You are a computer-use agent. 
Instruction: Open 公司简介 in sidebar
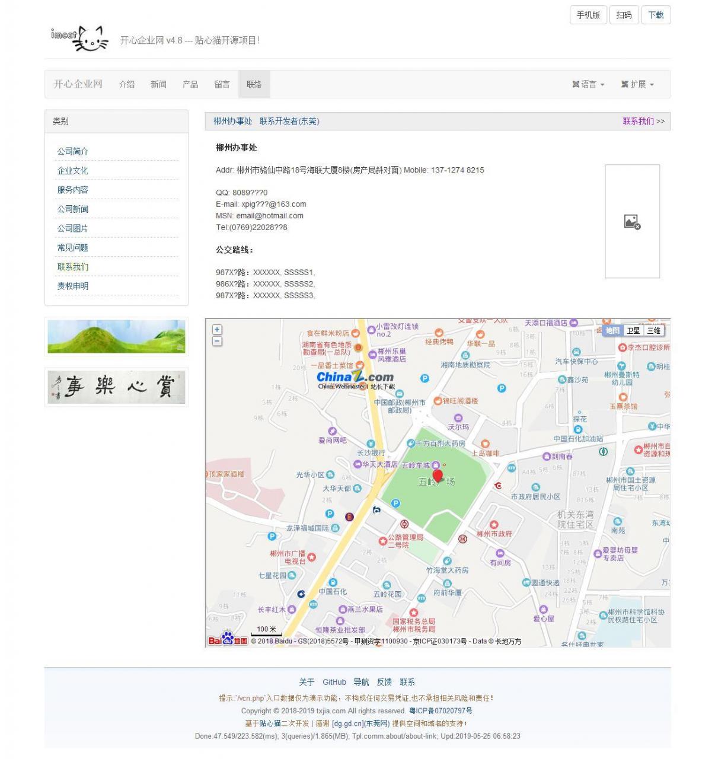(72, 151)
